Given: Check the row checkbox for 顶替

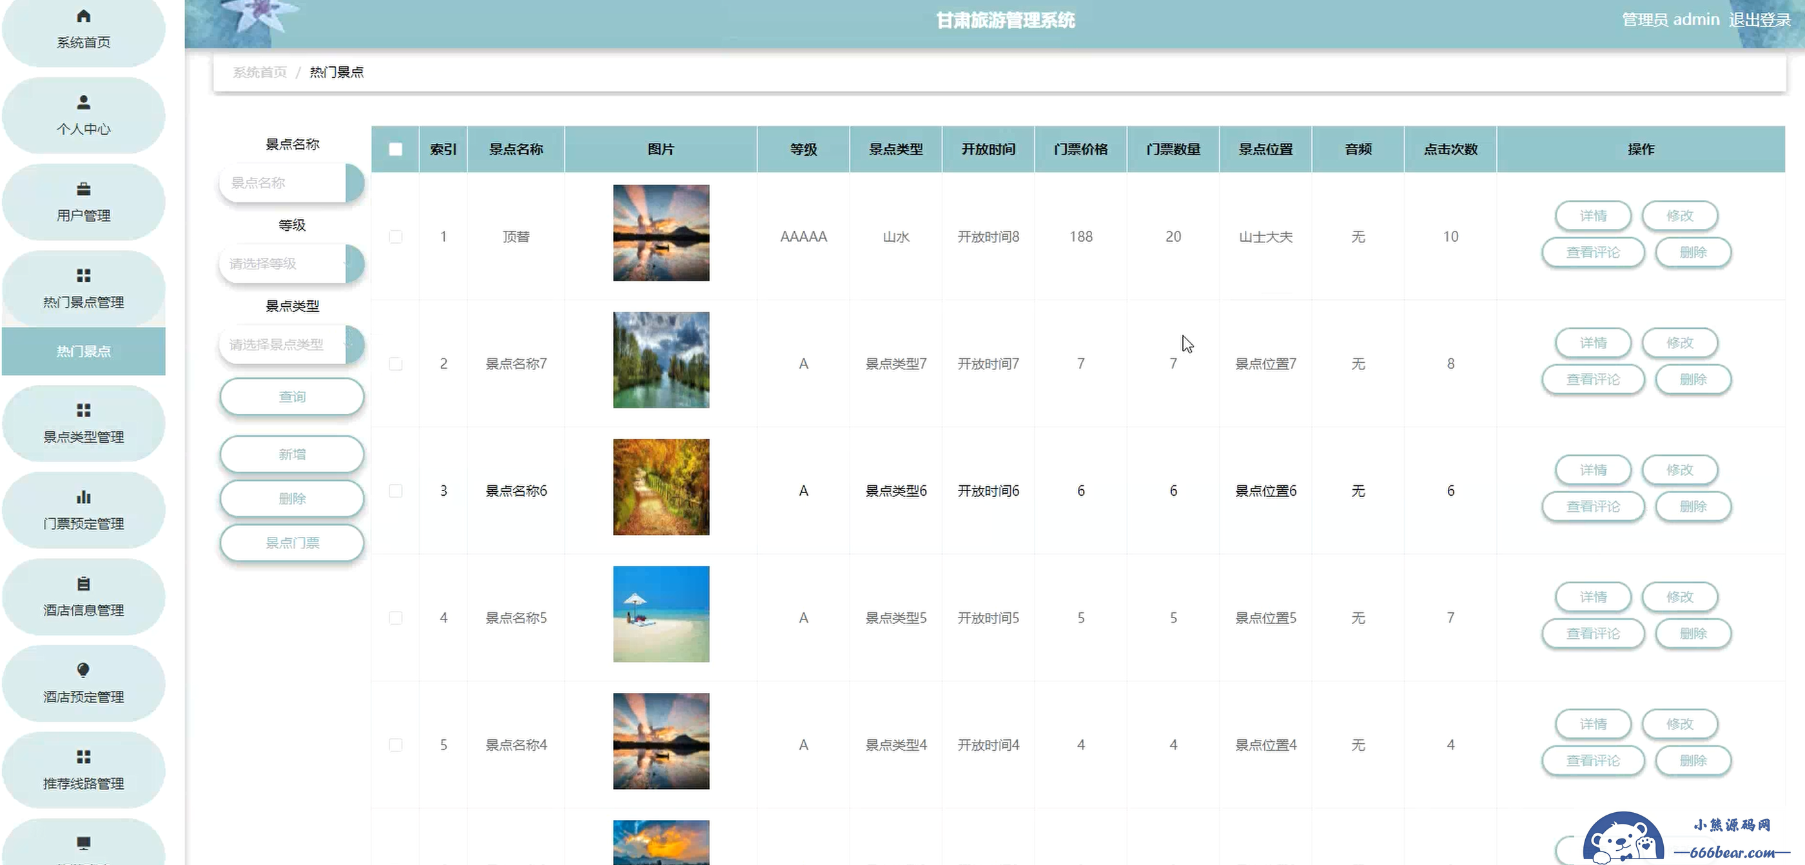Looking at the screenshot, I should [395, 237].
